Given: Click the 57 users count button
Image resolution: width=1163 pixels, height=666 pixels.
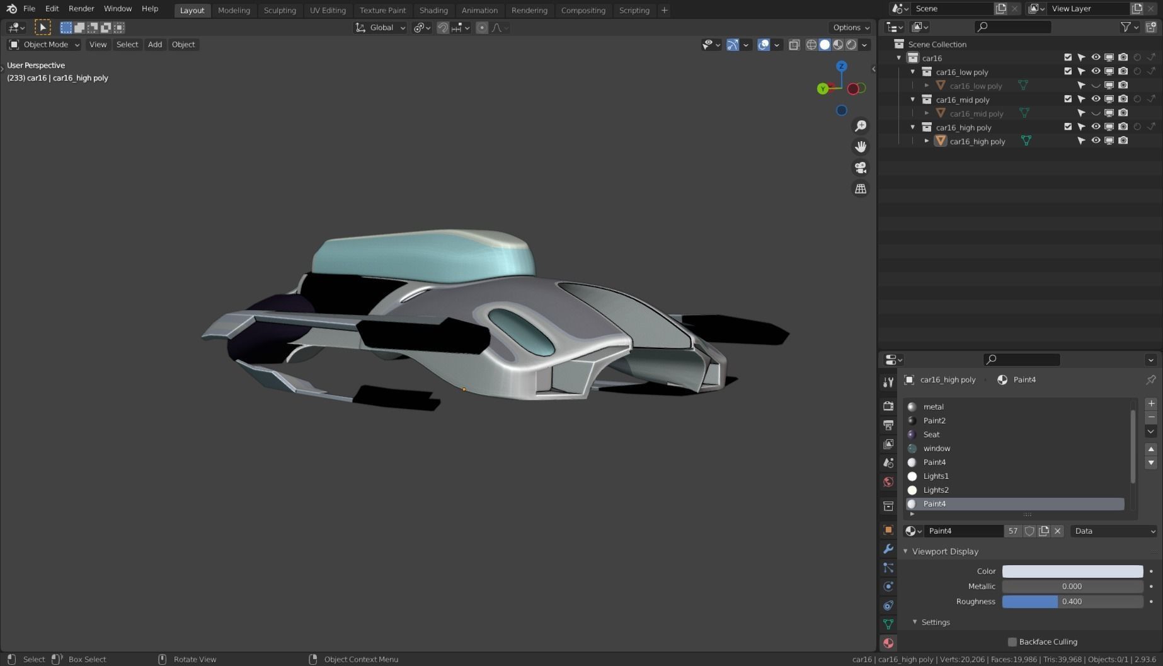Looking at the screenshot, I should tap(1012, 531).
